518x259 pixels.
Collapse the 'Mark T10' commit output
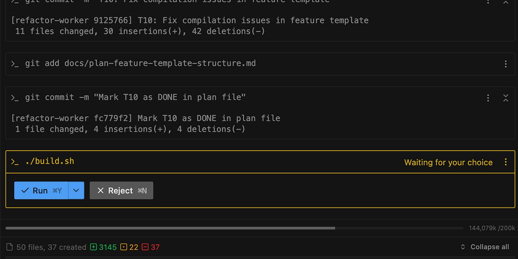click(x=505, y=98)
